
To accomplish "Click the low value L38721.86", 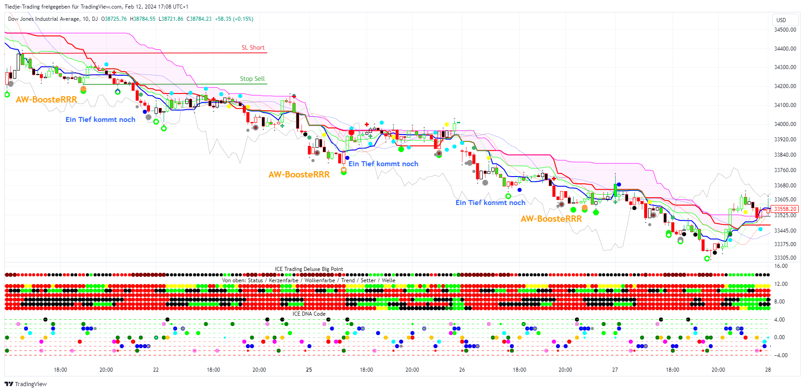I will 171,19.
